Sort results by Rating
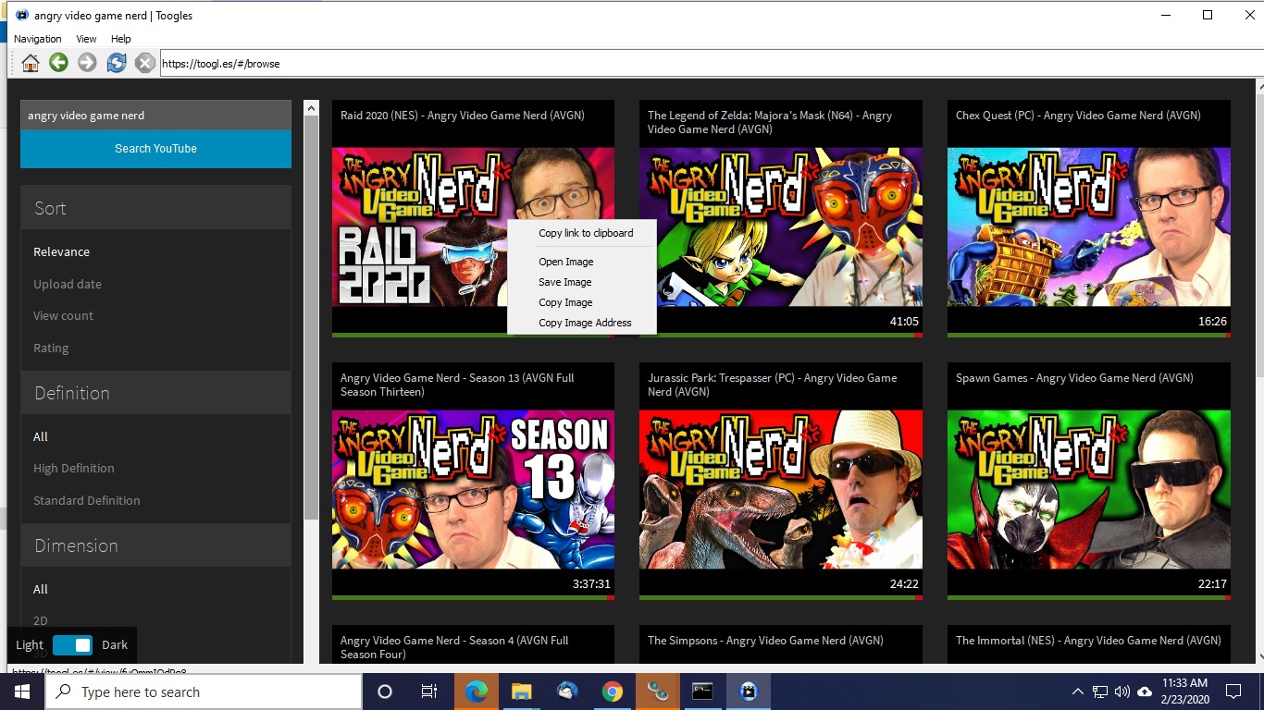1264x710 pixels. (51, 348)
